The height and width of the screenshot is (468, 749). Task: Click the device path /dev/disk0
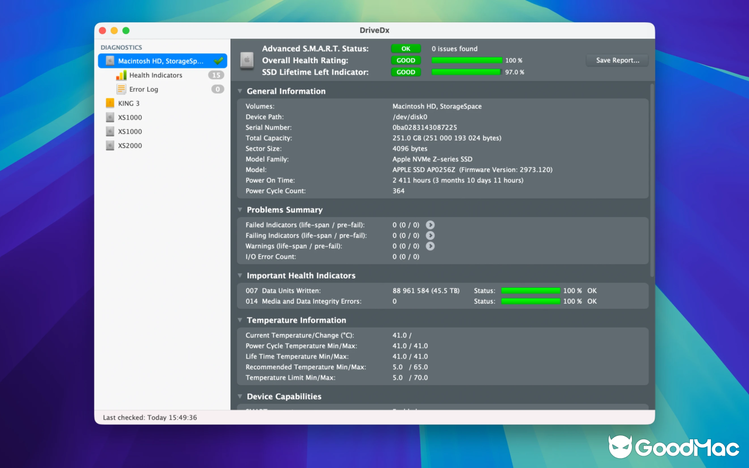pyautogui.click(x=410, y=117)
